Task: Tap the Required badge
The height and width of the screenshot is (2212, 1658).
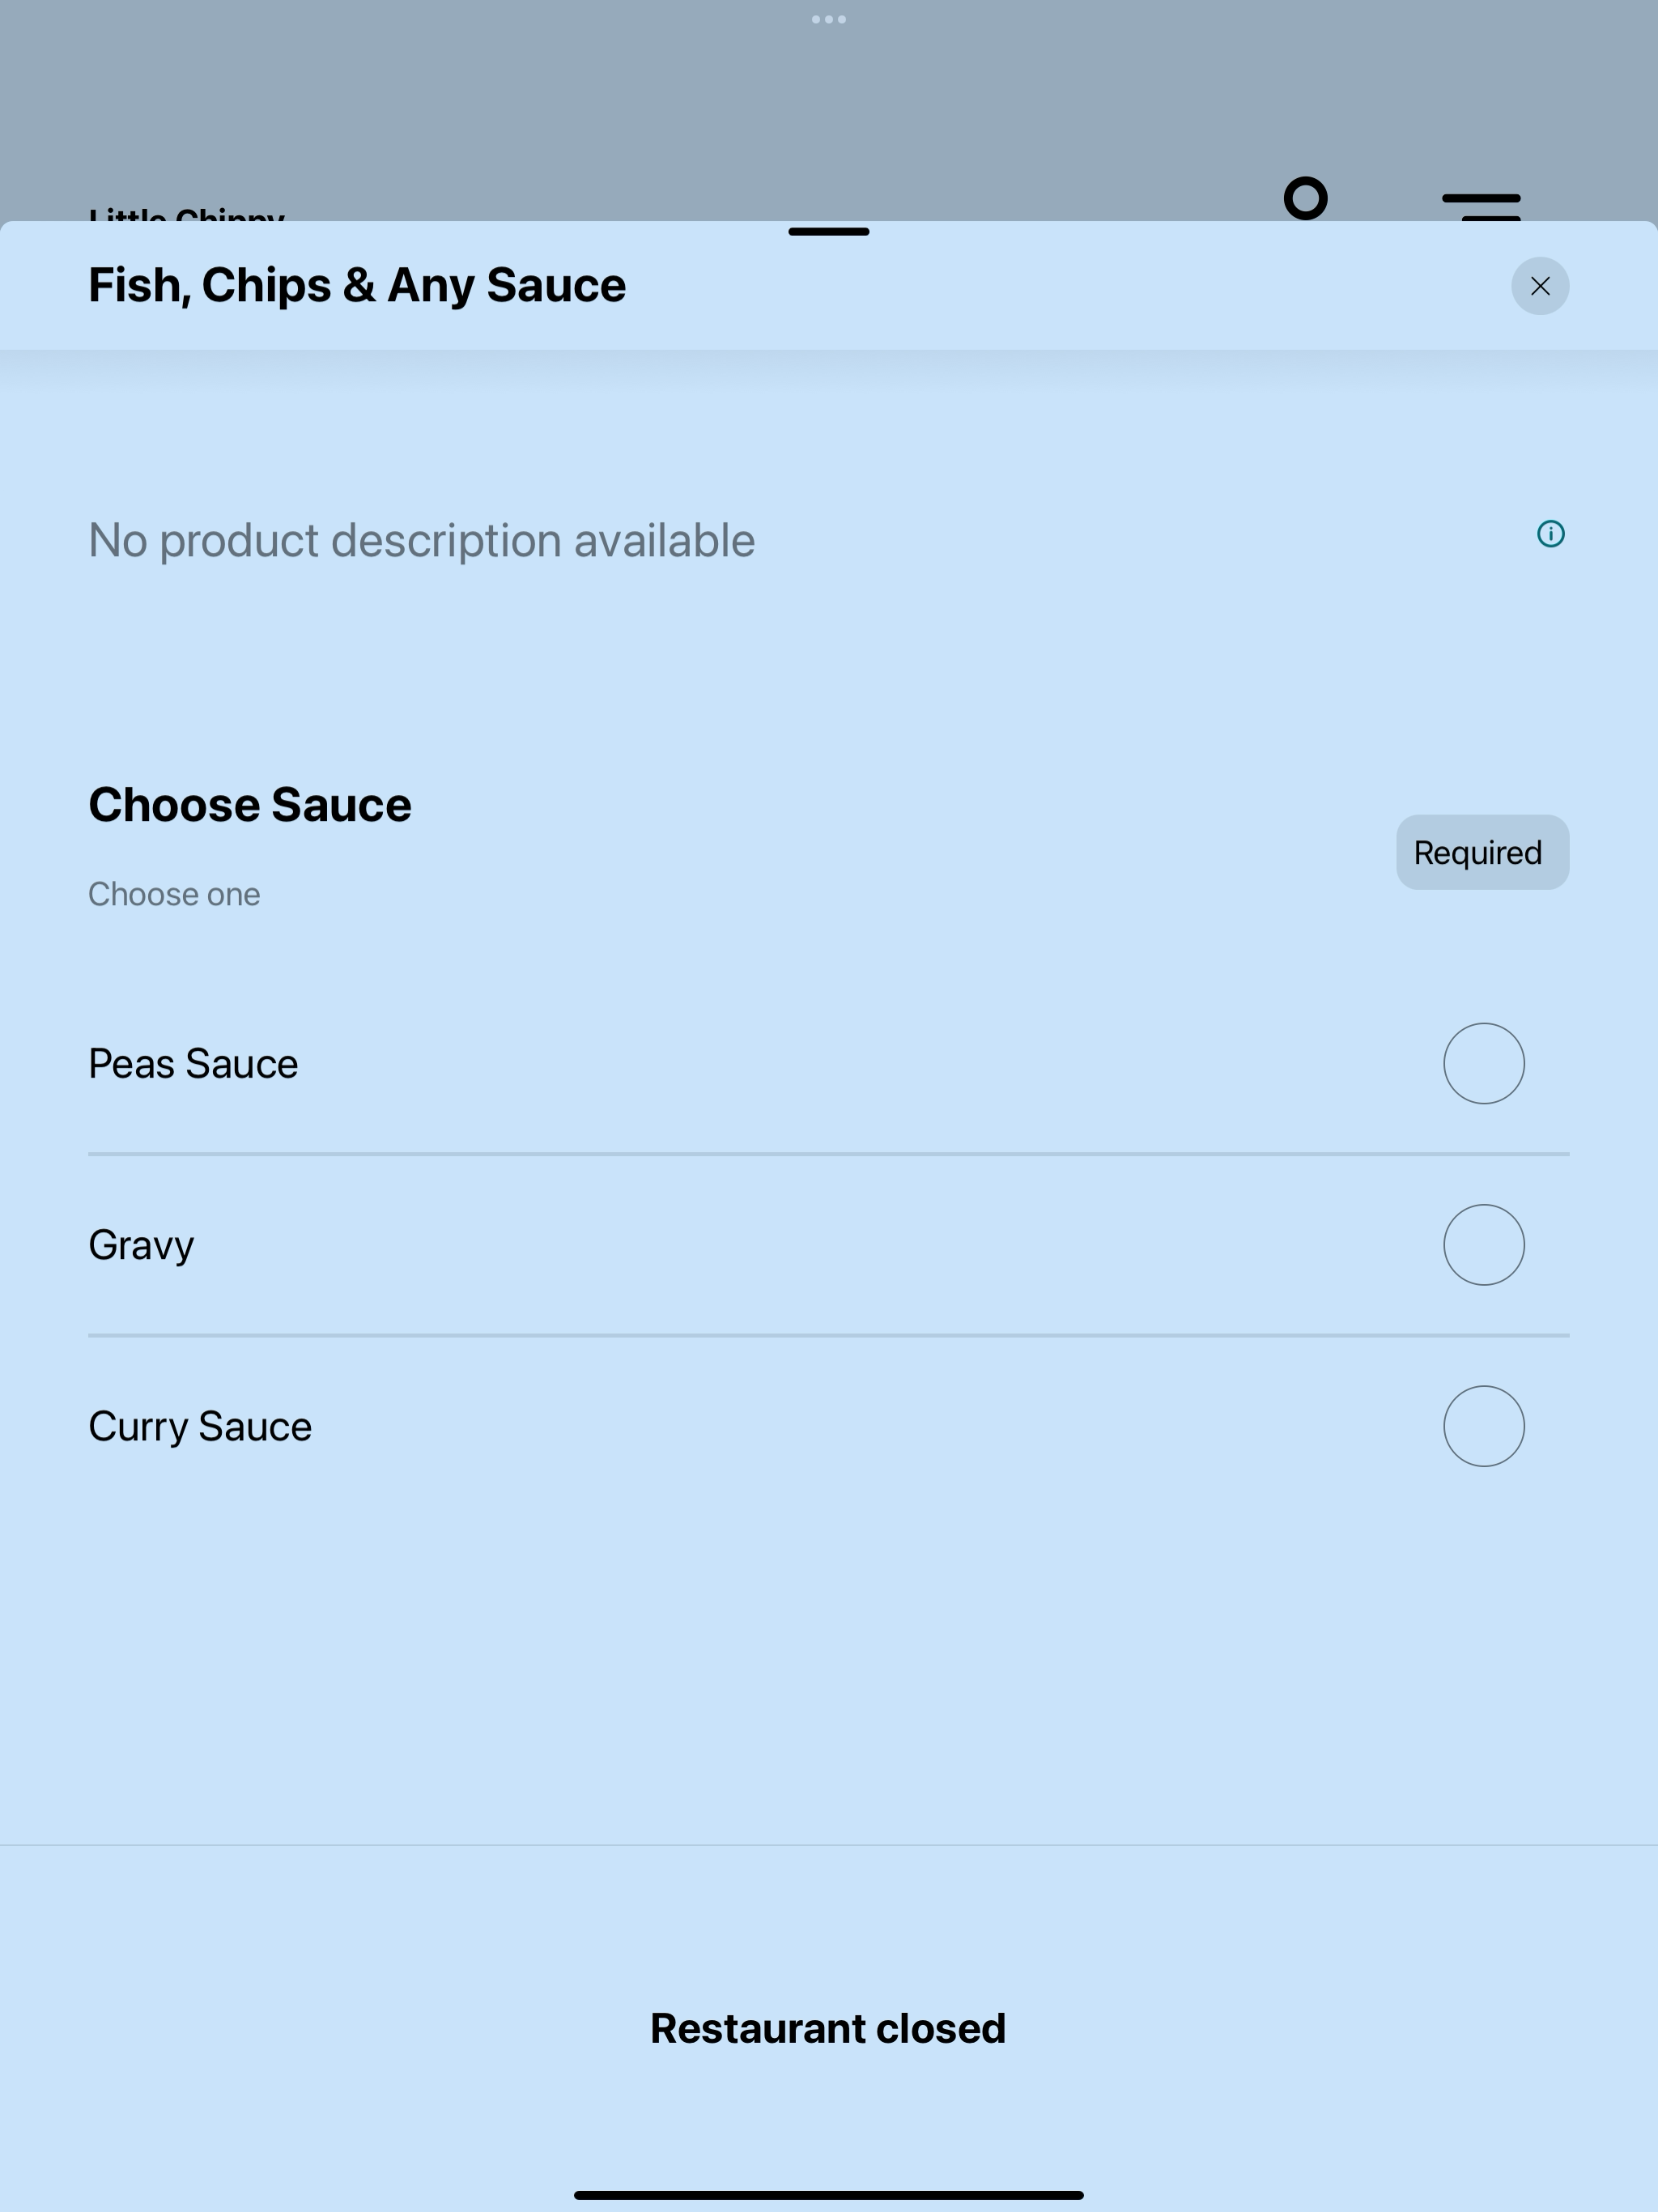Action: (1482, 852)
